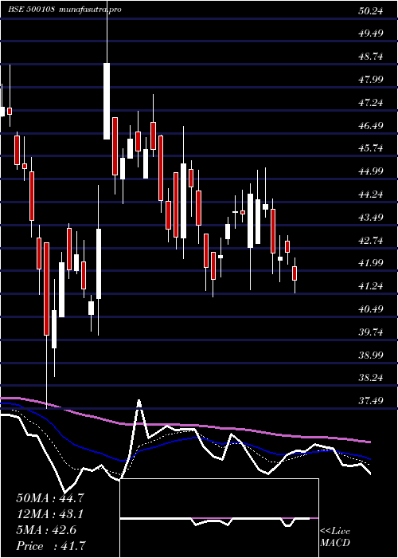
Task: Select the 40.49 price axis label
Action: pos(370,309)
